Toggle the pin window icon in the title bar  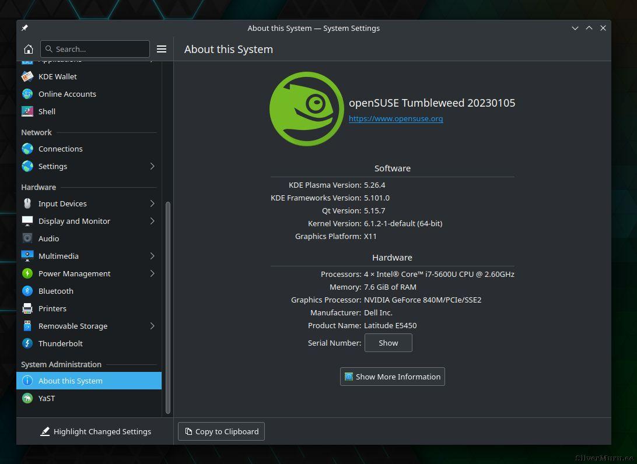(x=24, y=28)
